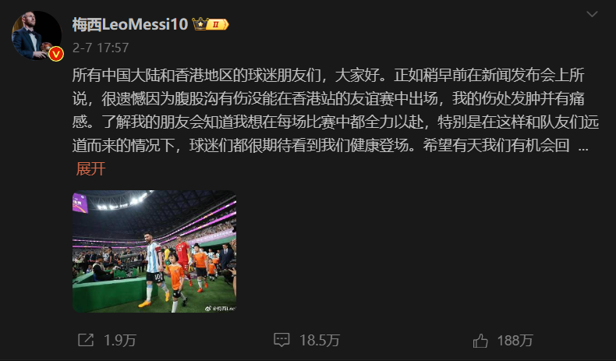Open the post options chevron menu
This screenshot has width=616, height=361.
(592, 15)
